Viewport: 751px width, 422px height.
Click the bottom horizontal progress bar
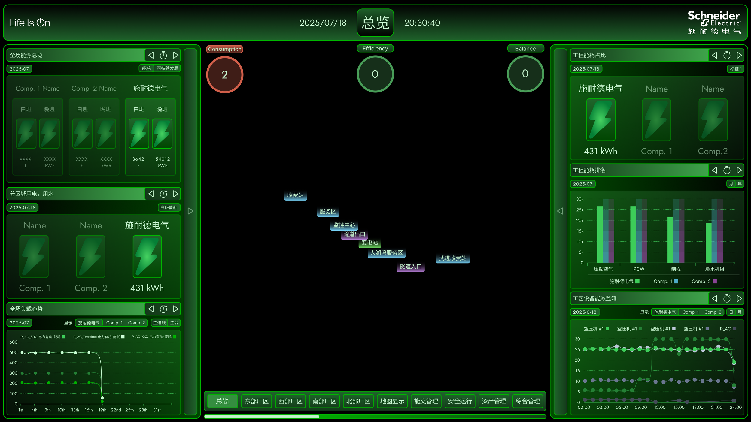(x=375, y=417)
